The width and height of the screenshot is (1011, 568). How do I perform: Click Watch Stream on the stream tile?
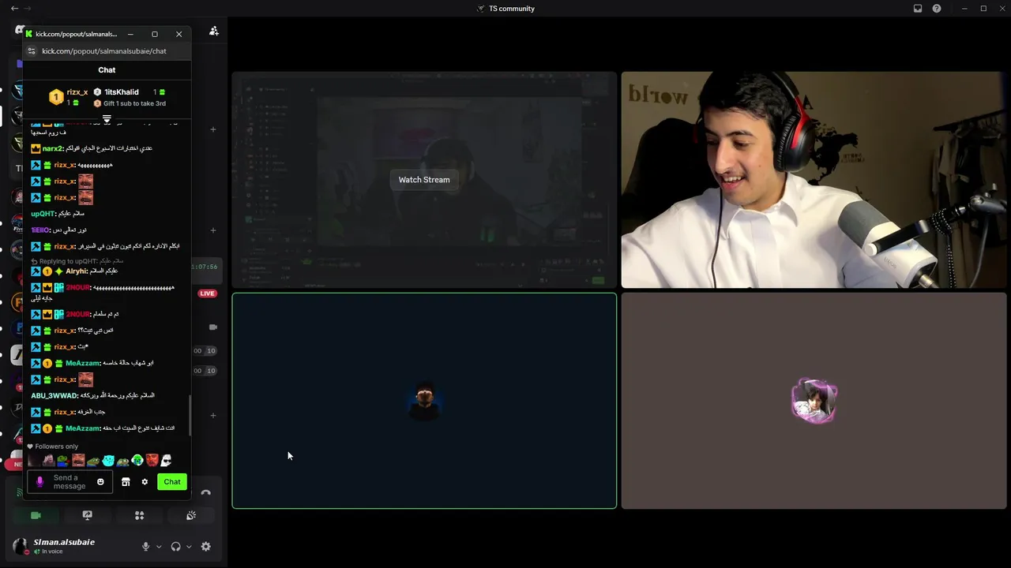pyautogui.click(x=424, y=180)
